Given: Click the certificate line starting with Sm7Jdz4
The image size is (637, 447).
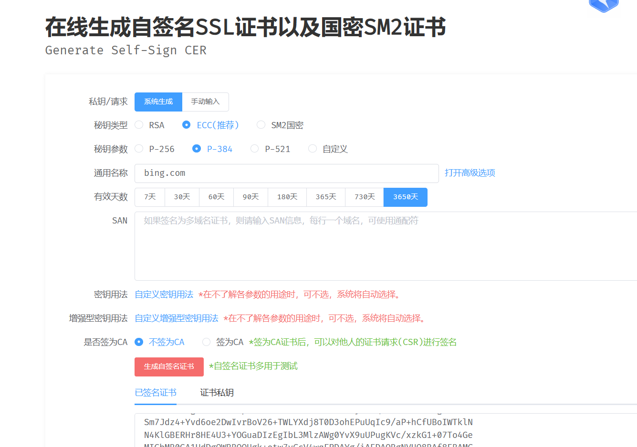Looking at the screenshot, I should click(308, 422).
